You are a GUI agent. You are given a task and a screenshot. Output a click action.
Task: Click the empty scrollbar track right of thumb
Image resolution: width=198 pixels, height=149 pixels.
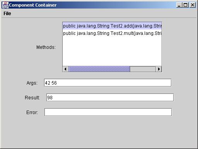coord(143,69)
